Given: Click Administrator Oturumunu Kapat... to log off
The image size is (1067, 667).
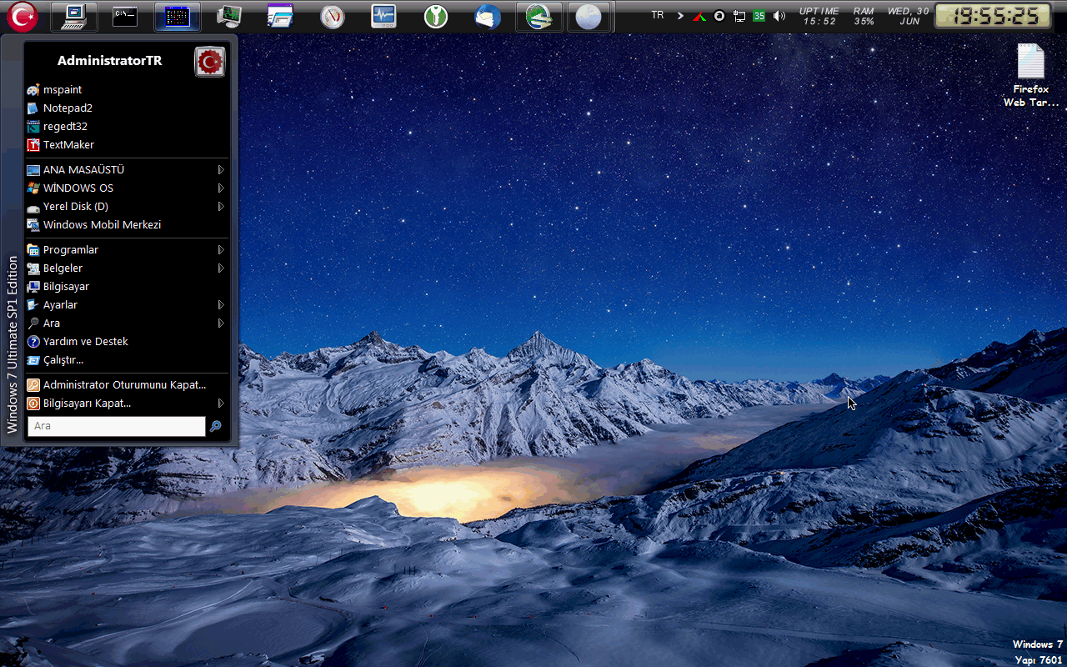Looking at the screenshot, I should tap(128, 384).
